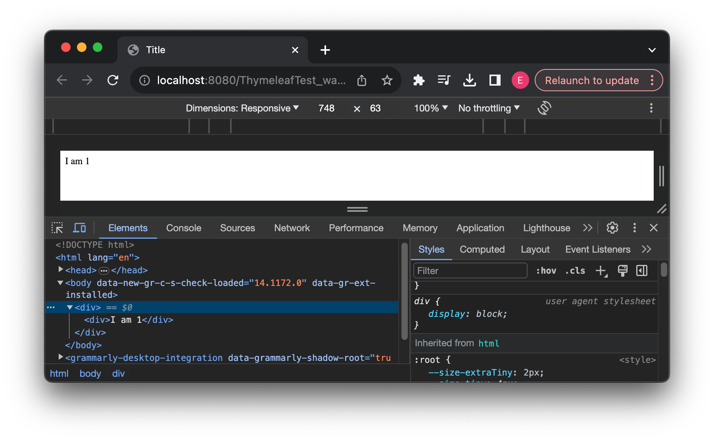Viewport: 714px width, 441px height.
Task: Open DevTools settings gear
Action: (612, 228)
